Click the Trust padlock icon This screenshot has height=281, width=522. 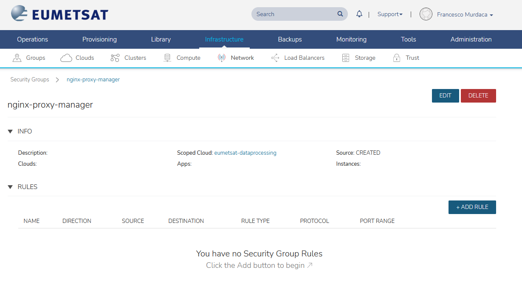tap(397, 58)
